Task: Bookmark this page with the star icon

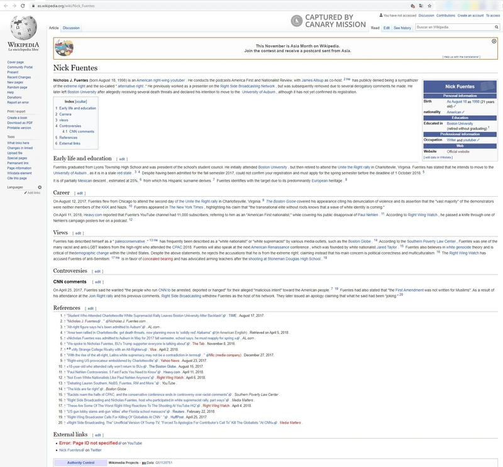Action: click(429, 6)
